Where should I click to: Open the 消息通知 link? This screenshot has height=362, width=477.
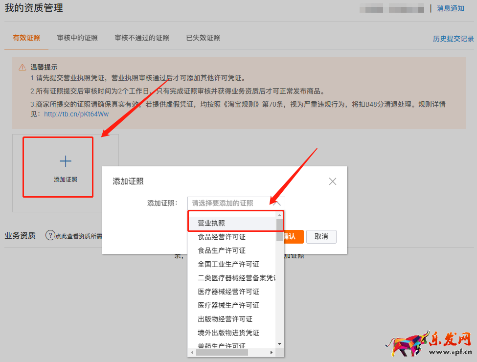point(451,8)
